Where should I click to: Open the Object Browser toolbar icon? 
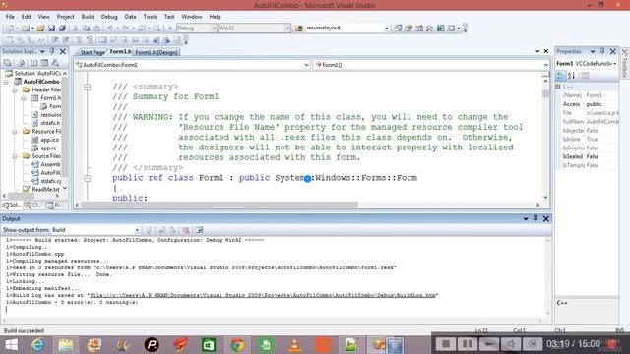pyautogui.click(x=419, y=29)
